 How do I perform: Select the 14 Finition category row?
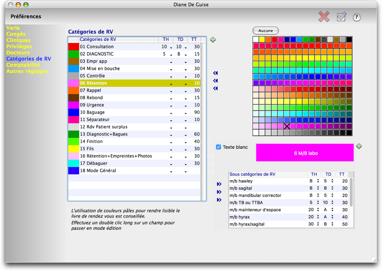[134, 141]
